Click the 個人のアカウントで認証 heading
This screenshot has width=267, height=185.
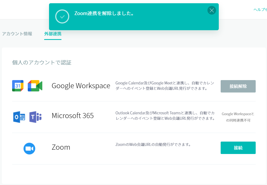click(x=42, y=63)
